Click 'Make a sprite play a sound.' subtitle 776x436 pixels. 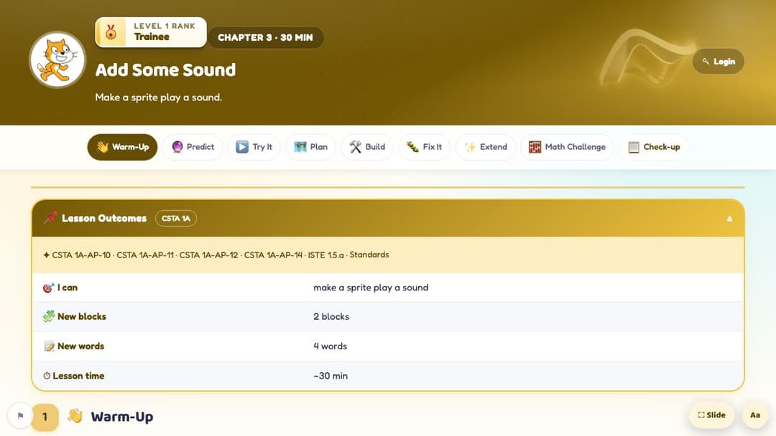click(158, 98)
